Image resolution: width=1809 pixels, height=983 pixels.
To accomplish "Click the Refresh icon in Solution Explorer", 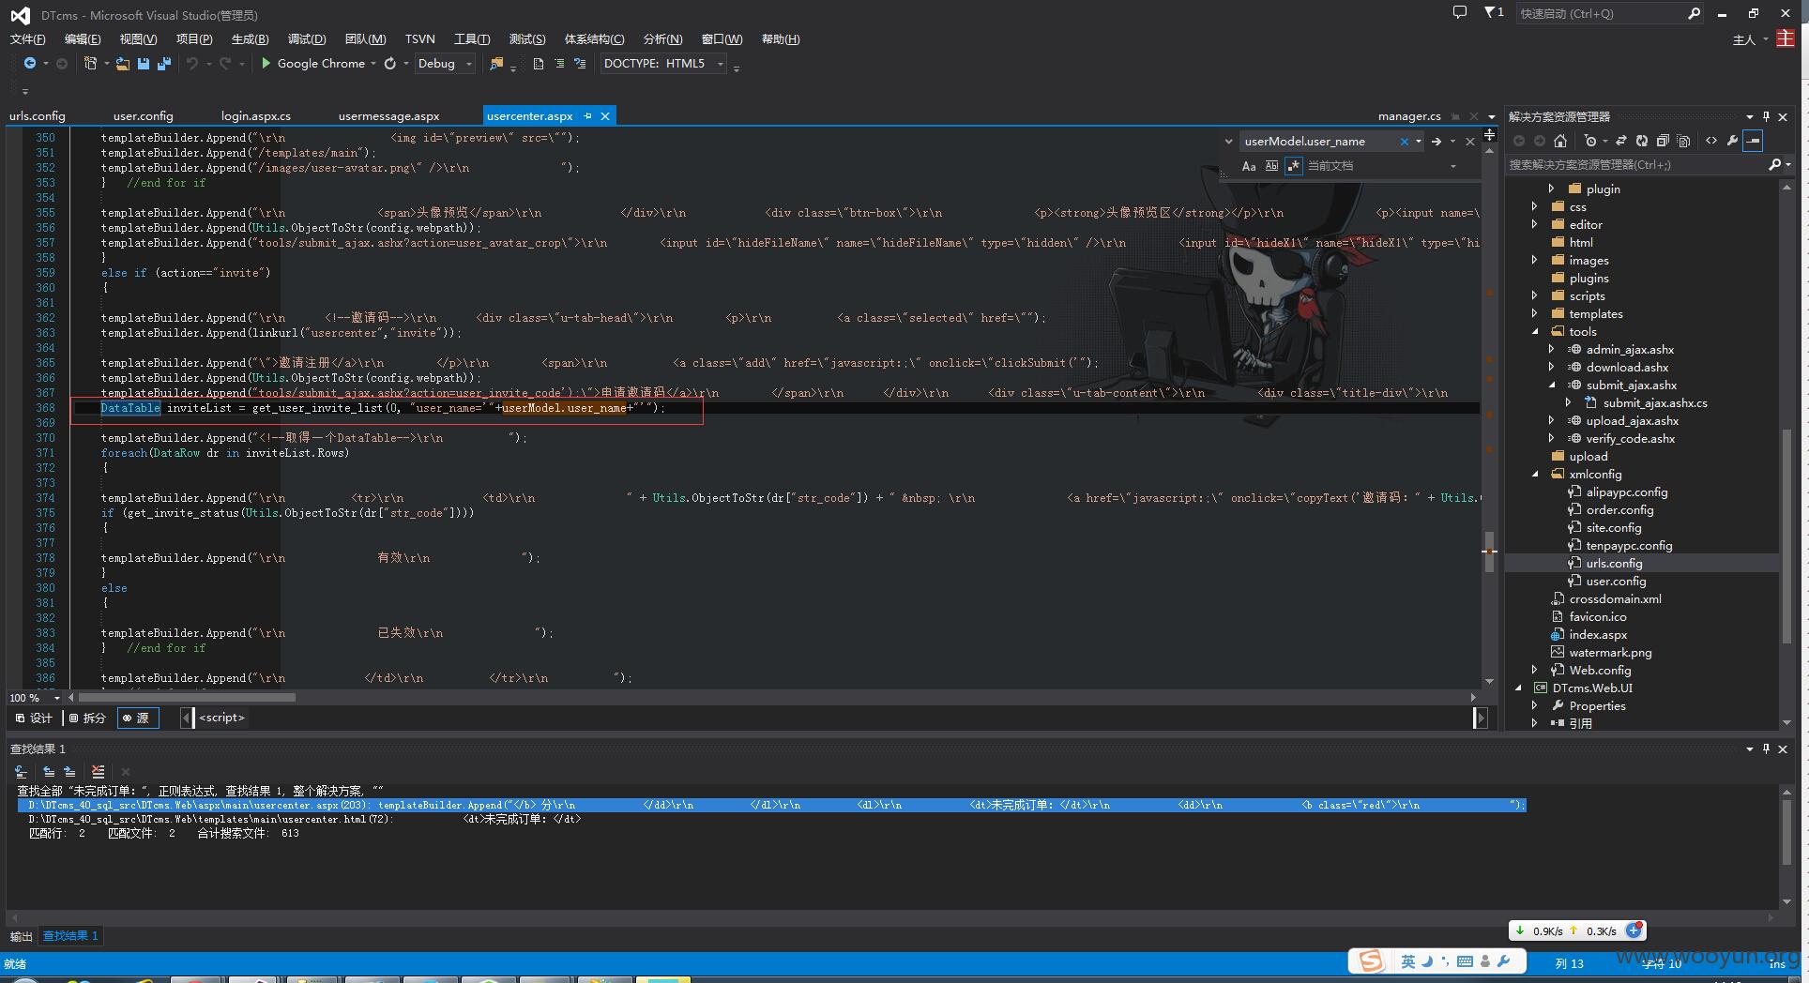I will 1642,141.
